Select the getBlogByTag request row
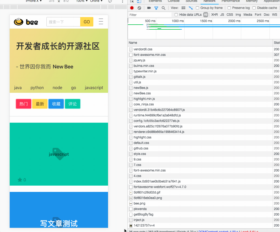280x232 pixels. (200, 214)
